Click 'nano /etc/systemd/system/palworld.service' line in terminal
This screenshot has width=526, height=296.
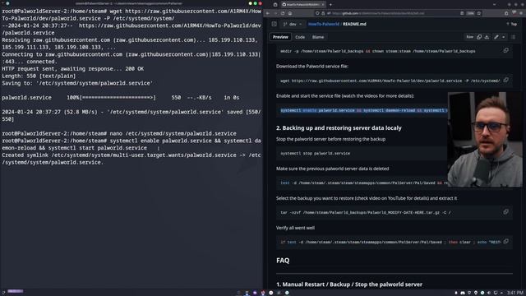coord(173,133)
